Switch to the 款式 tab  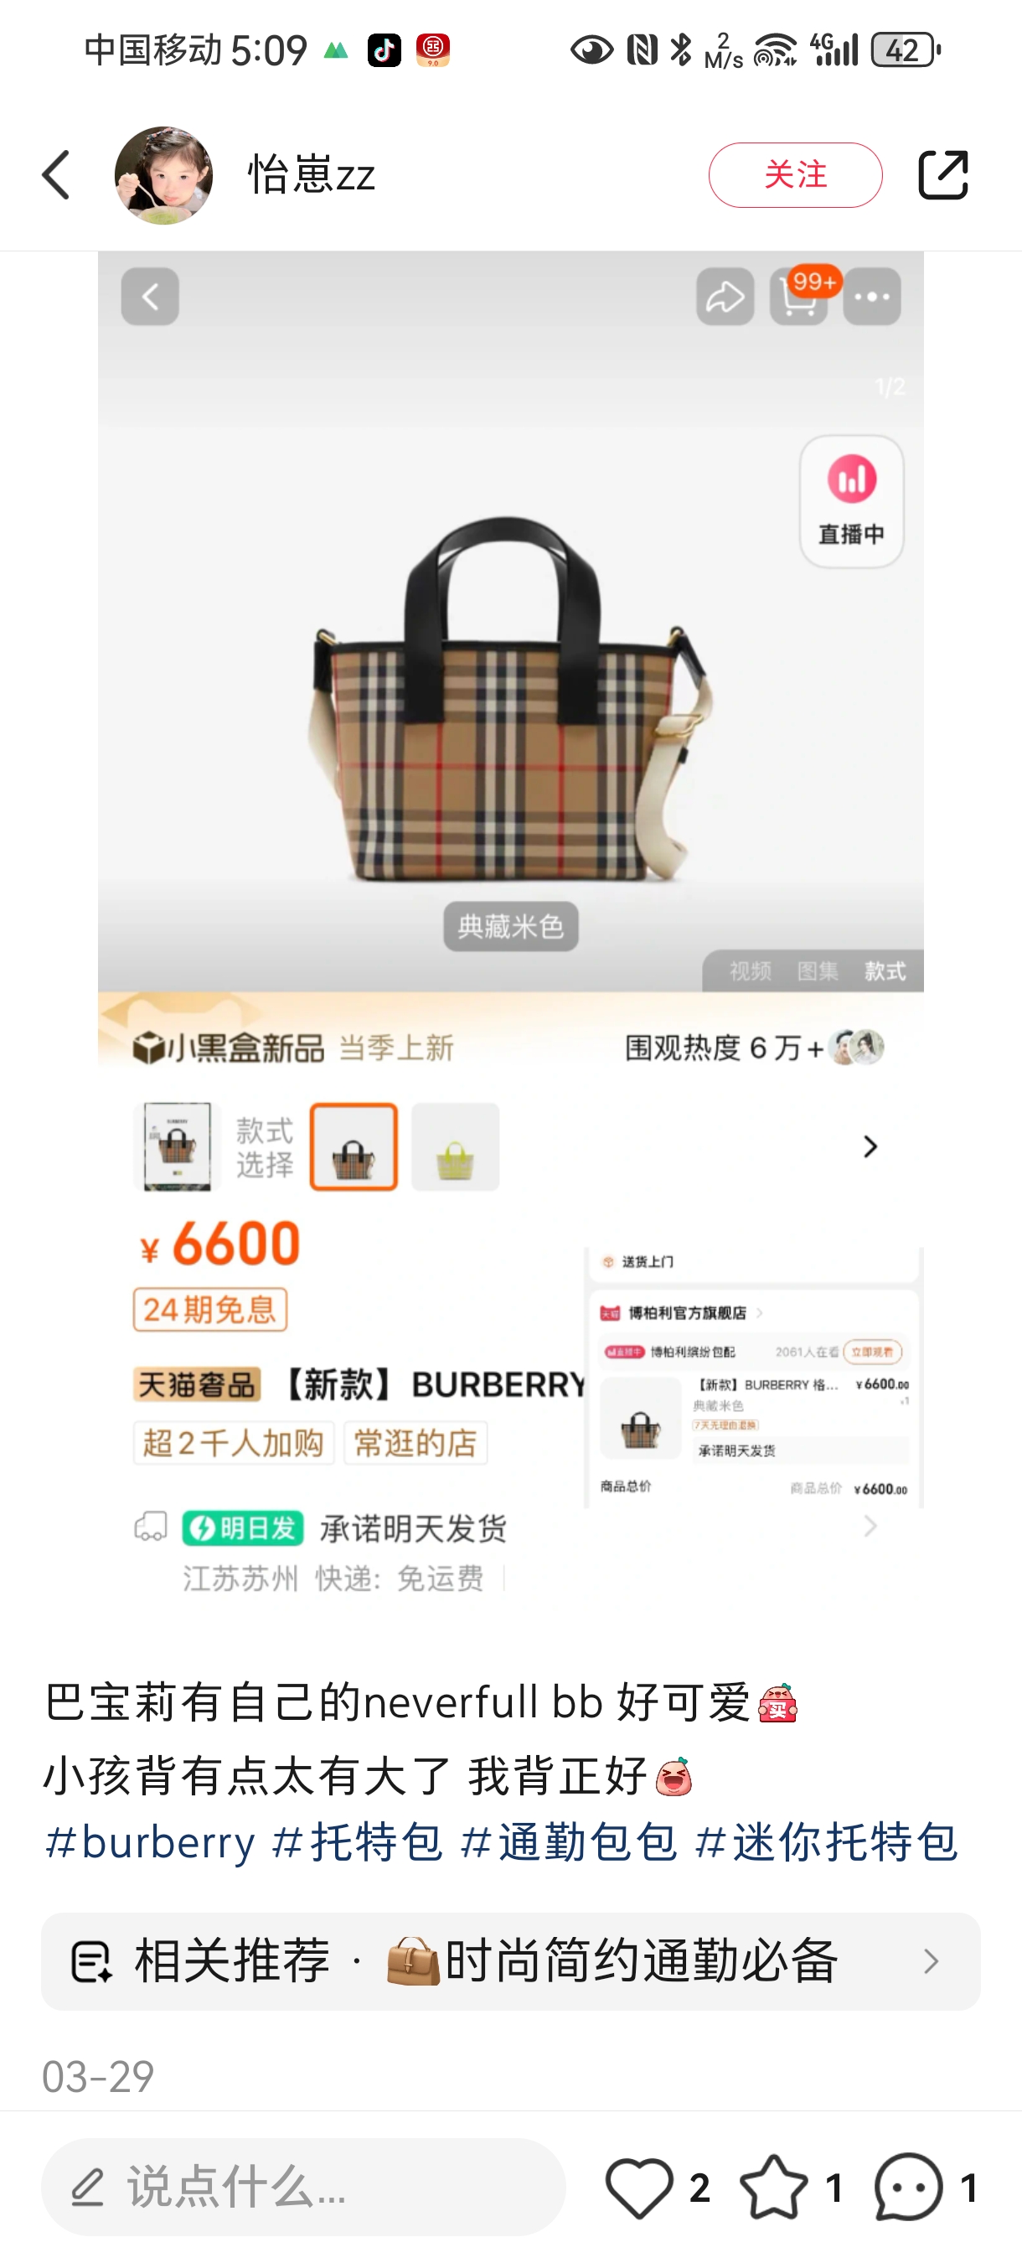point(885,971)
